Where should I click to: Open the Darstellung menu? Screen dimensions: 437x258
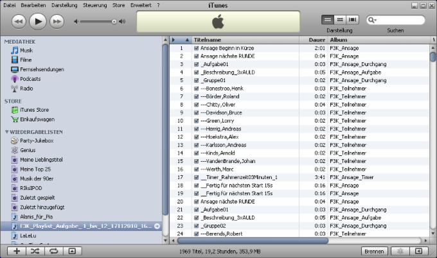click(64, 5)
